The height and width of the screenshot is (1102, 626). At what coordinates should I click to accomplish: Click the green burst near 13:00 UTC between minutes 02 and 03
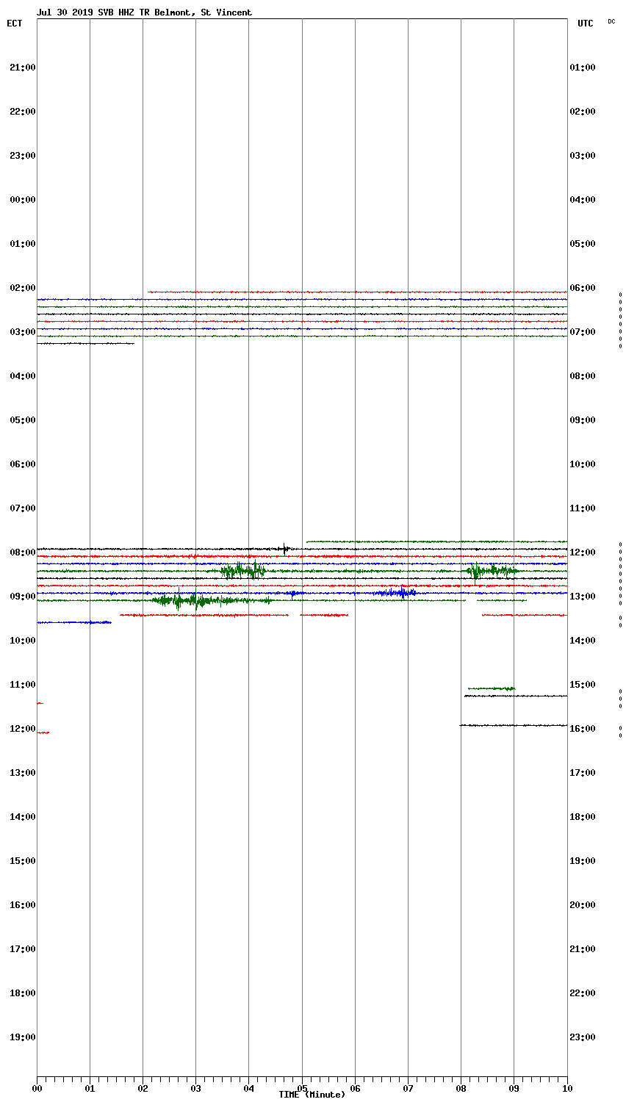pos(212,600)
